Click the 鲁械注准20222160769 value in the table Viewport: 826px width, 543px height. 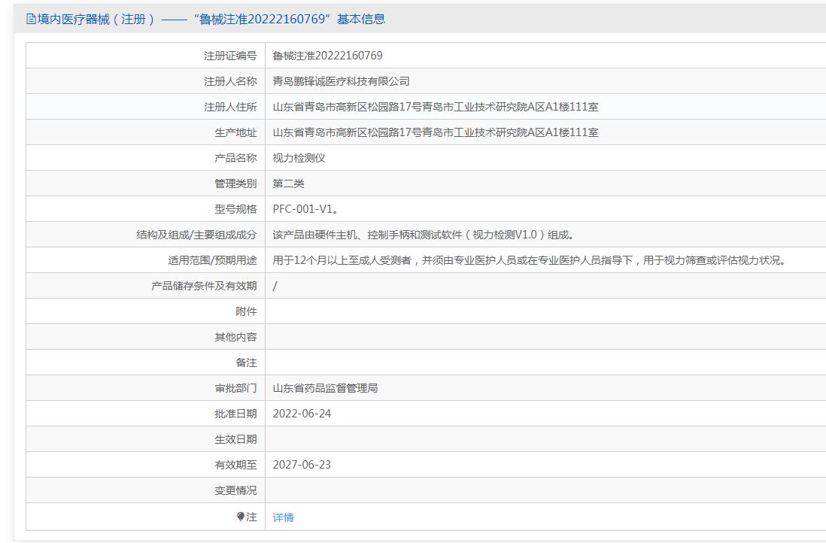click(x=327, y=56)
